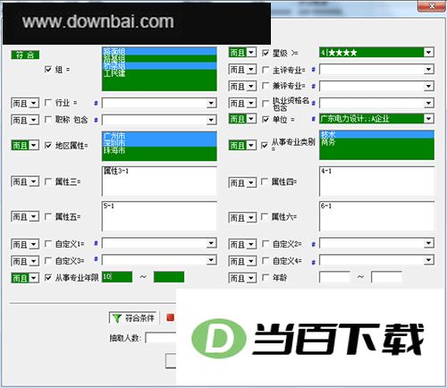
Task: Expand the 自定义2 value combo box
Action: [x=428, y=243]
